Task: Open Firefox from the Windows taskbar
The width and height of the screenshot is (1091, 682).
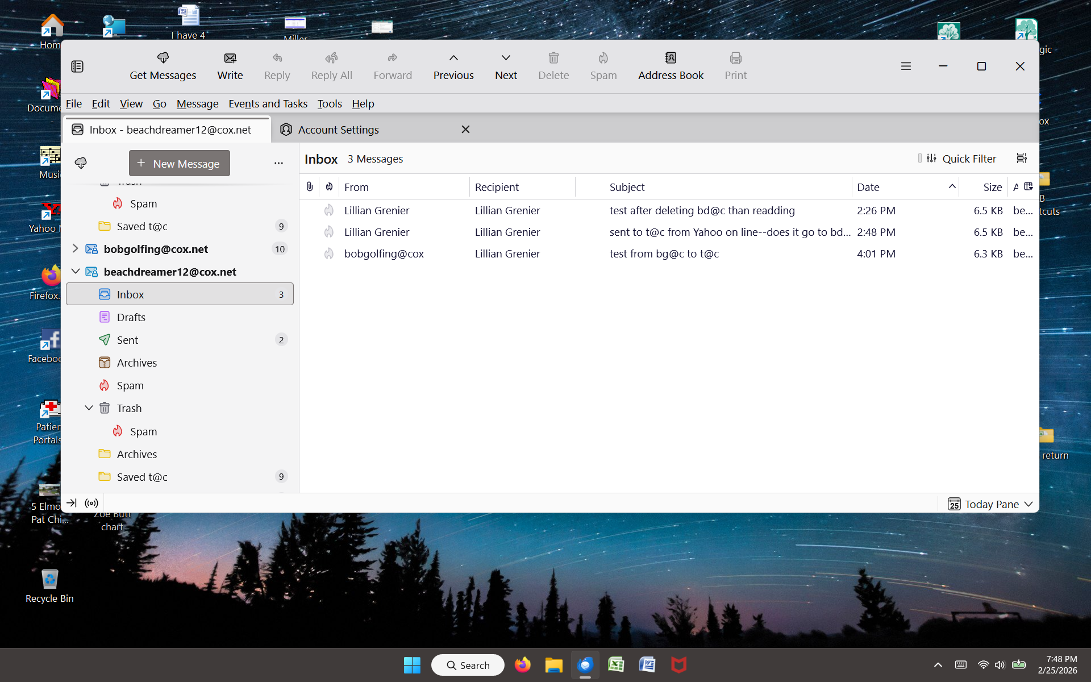Action: point(522,665)
